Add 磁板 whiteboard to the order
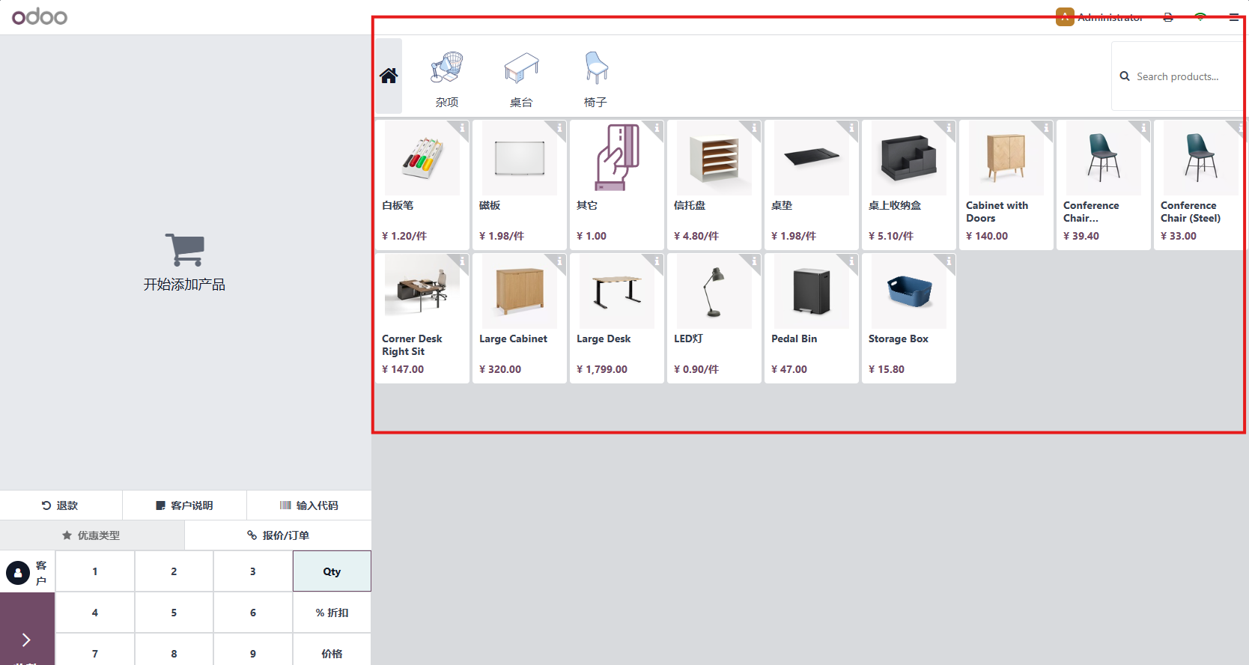 click(520, 185)
